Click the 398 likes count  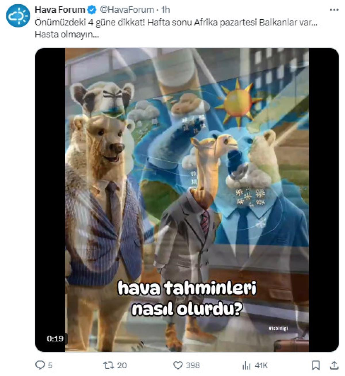(x=193, y=365)
